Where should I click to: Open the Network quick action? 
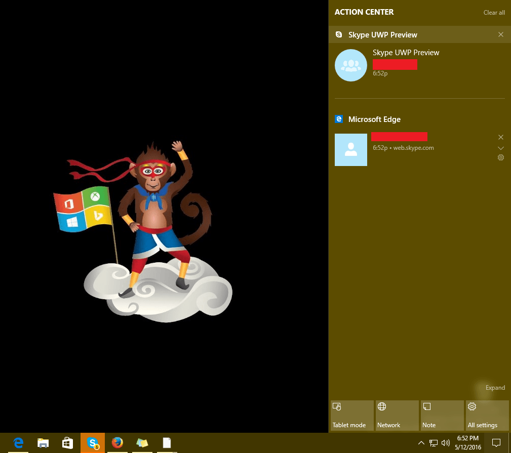click(397, 416)
